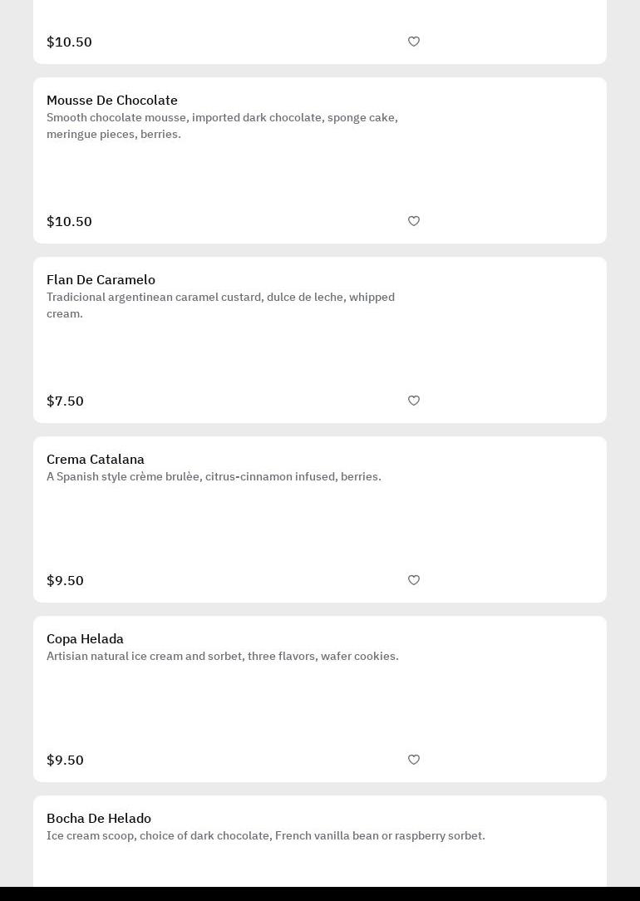The width and height of the screenshot is (640, 901).
Task: Select the Flan De Caramelo title
Action: pyautogui.click(x=101, y=280)
